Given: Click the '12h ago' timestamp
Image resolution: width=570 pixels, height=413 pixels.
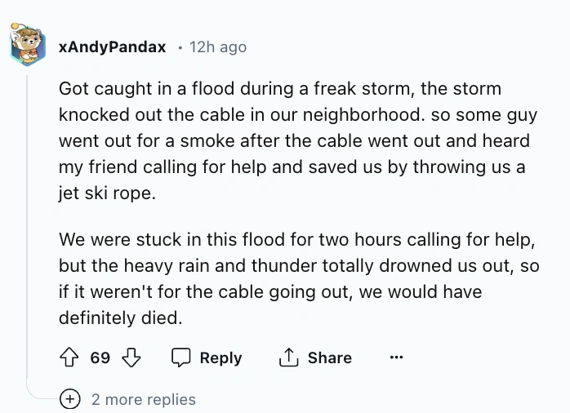Looking at the screenshot, I should coord(217,47).
